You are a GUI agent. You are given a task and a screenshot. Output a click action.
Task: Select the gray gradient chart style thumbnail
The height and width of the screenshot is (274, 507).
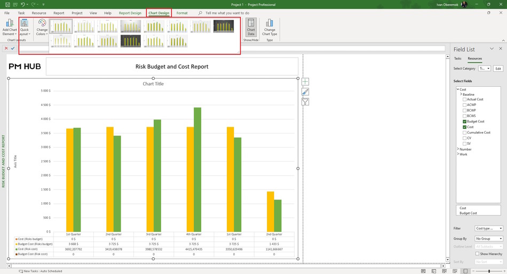pos(131,27)
